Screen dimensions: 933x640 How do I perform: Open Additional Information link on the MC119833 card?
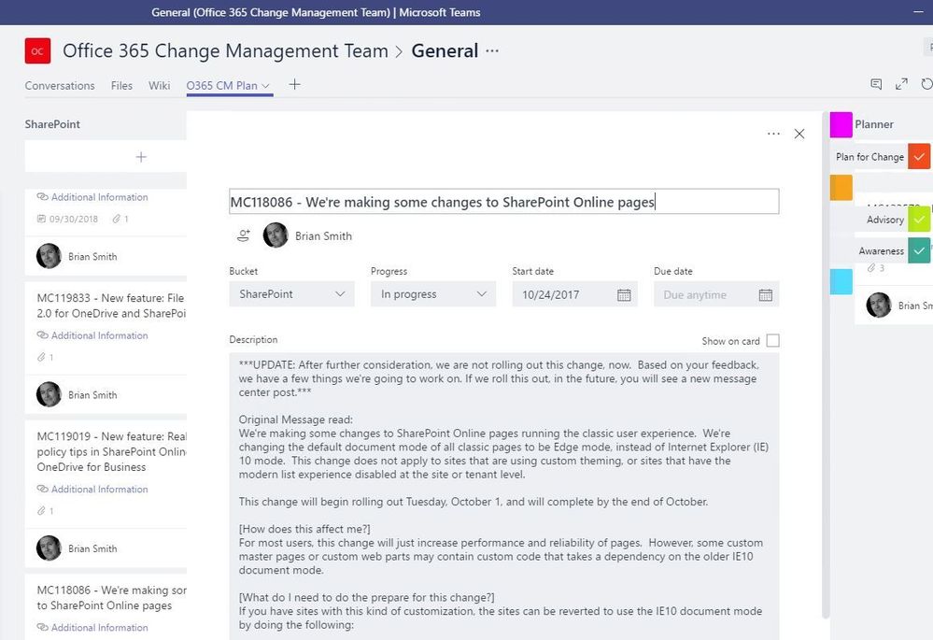(99, 335)
